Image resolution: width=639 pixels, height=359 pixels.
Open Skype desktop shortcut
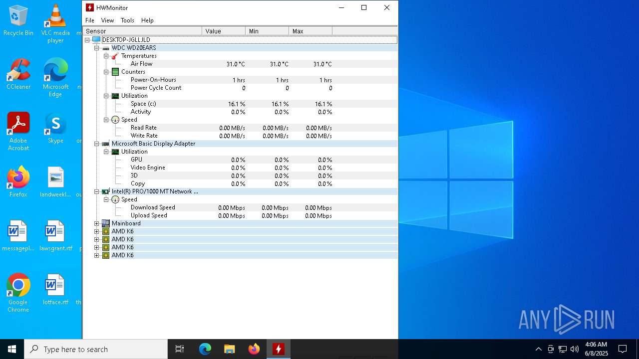55,128
